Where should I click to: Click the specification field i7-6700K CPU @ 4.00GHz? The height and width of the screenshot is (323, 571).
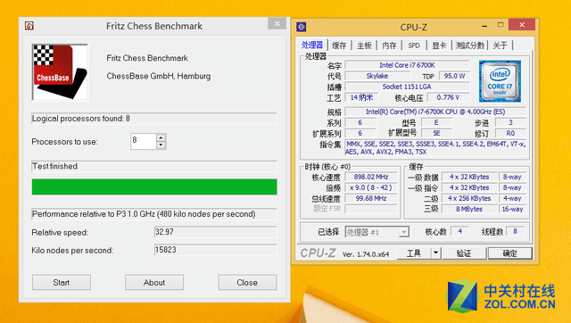[x=435, y=112]
